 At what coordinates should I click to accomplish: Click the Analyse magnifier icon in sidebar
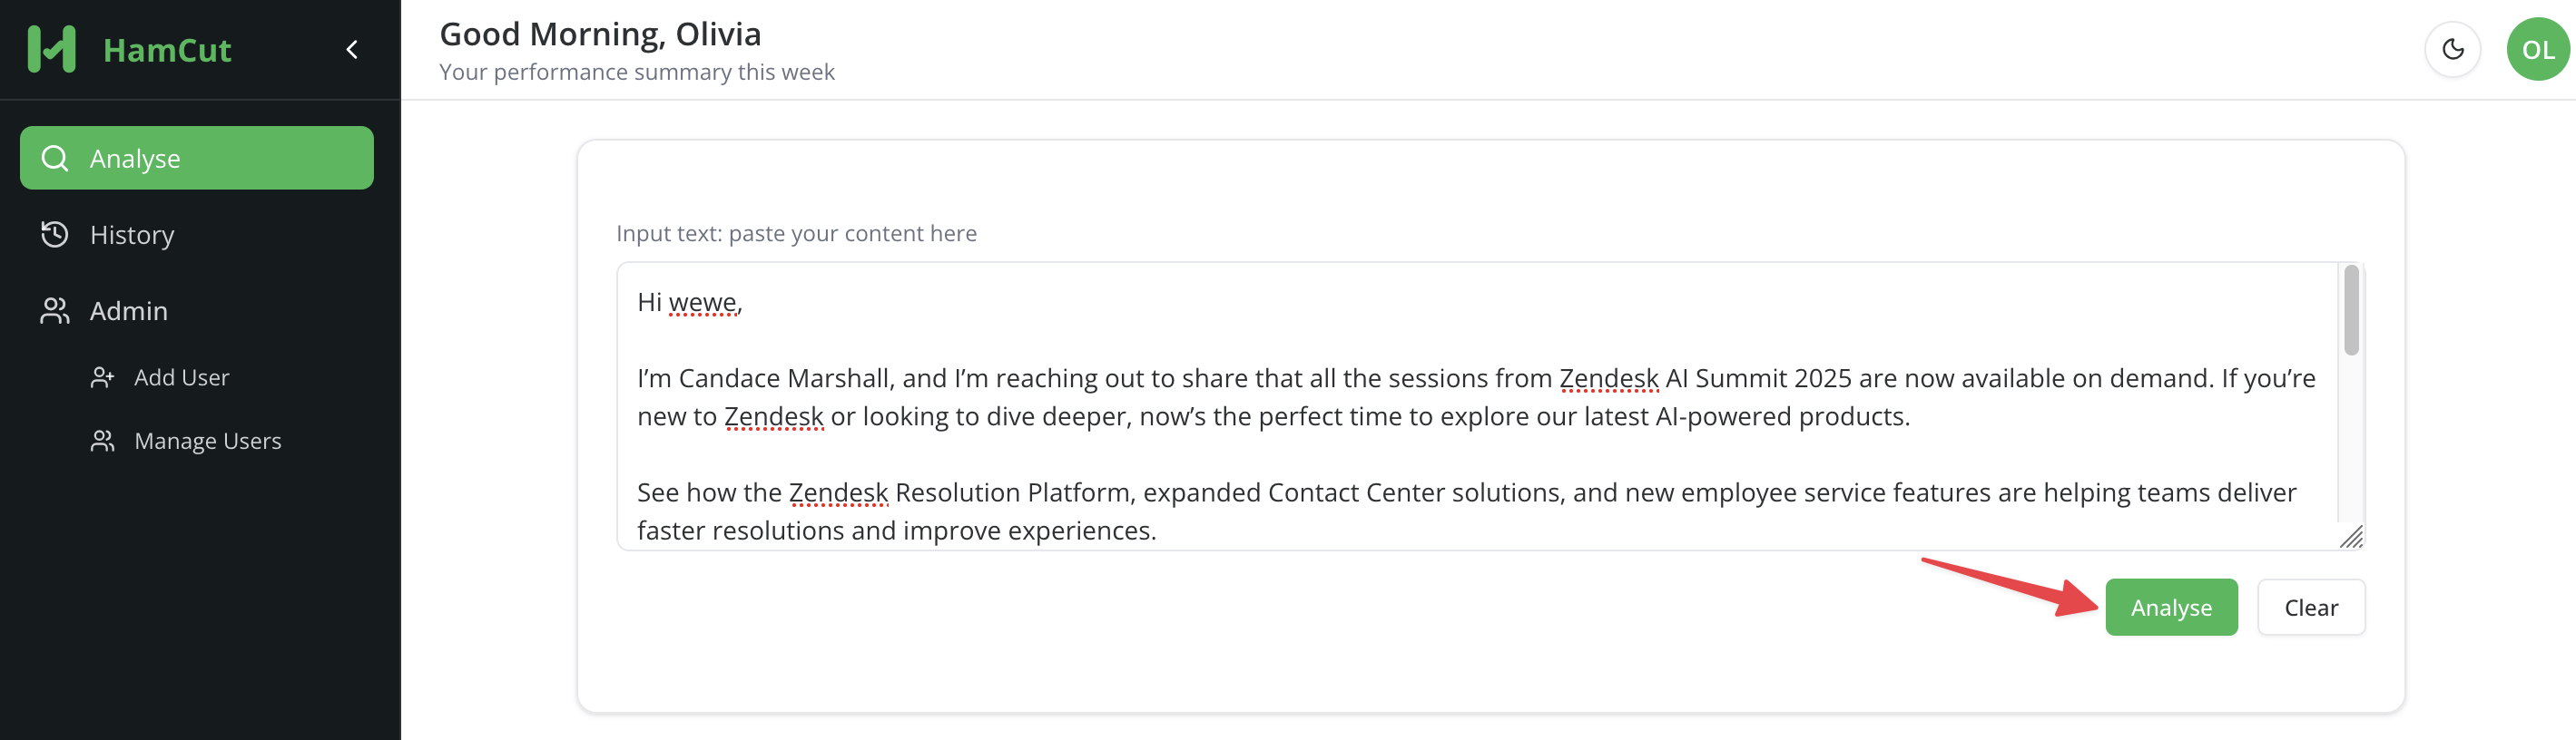click(55, 158)
